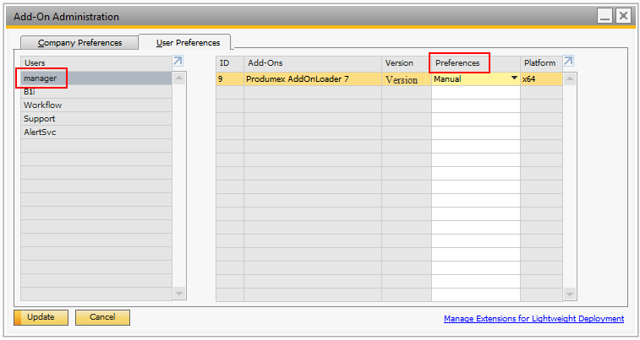Screen dimensions: 640x340
Task: Click the Update button
Action: (x=41, y=317)
